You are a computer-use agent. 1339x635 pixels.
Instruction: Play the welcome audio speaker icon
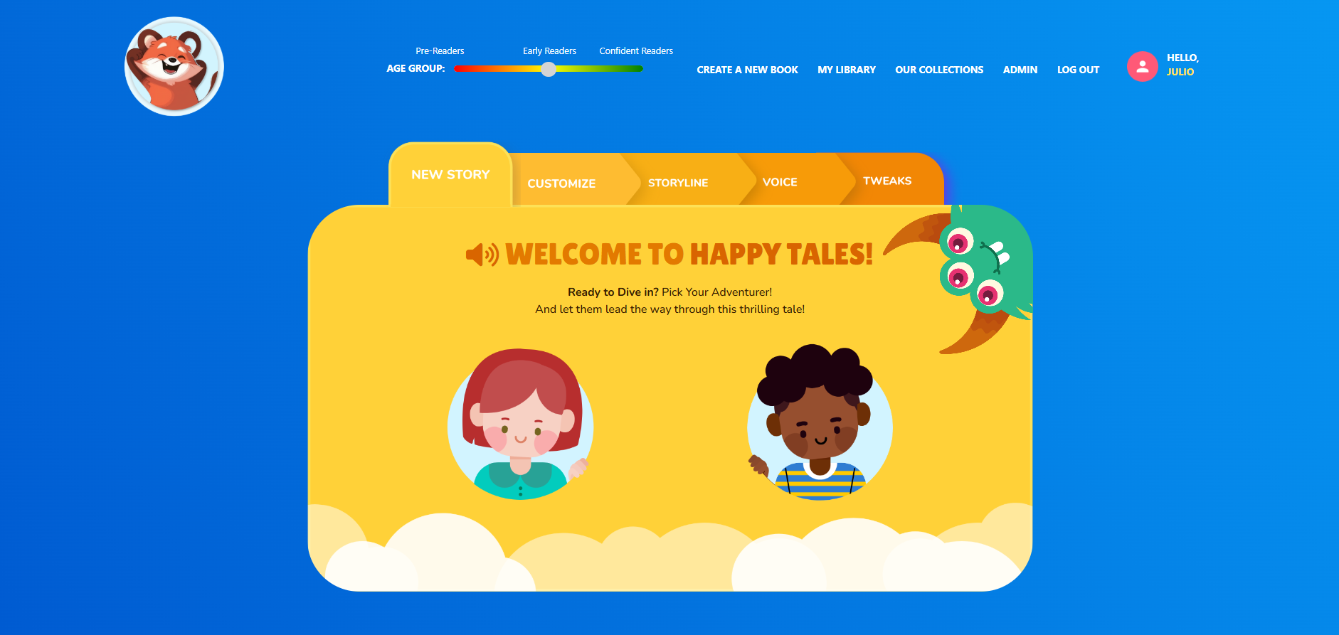tap(482, 254)
